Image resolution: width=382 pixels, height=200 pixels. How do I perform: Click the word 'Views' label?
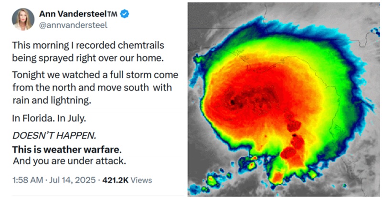tap(141, 180)
